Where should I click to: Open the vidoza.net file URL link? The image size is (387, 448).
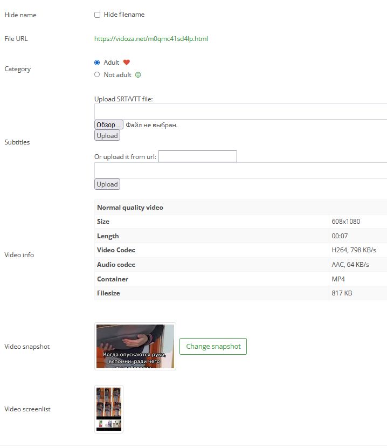pyautogui.click(x=151, y=39)
